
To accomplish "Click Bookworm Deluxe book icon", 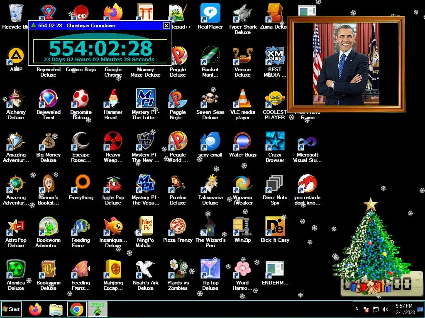I will pyautogui.click(x=48, y=269).
